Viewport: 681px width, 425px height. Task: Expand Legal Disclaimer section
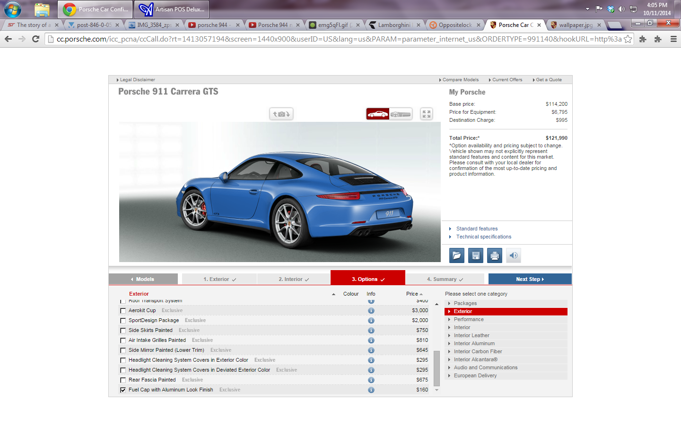click(136, 80)
